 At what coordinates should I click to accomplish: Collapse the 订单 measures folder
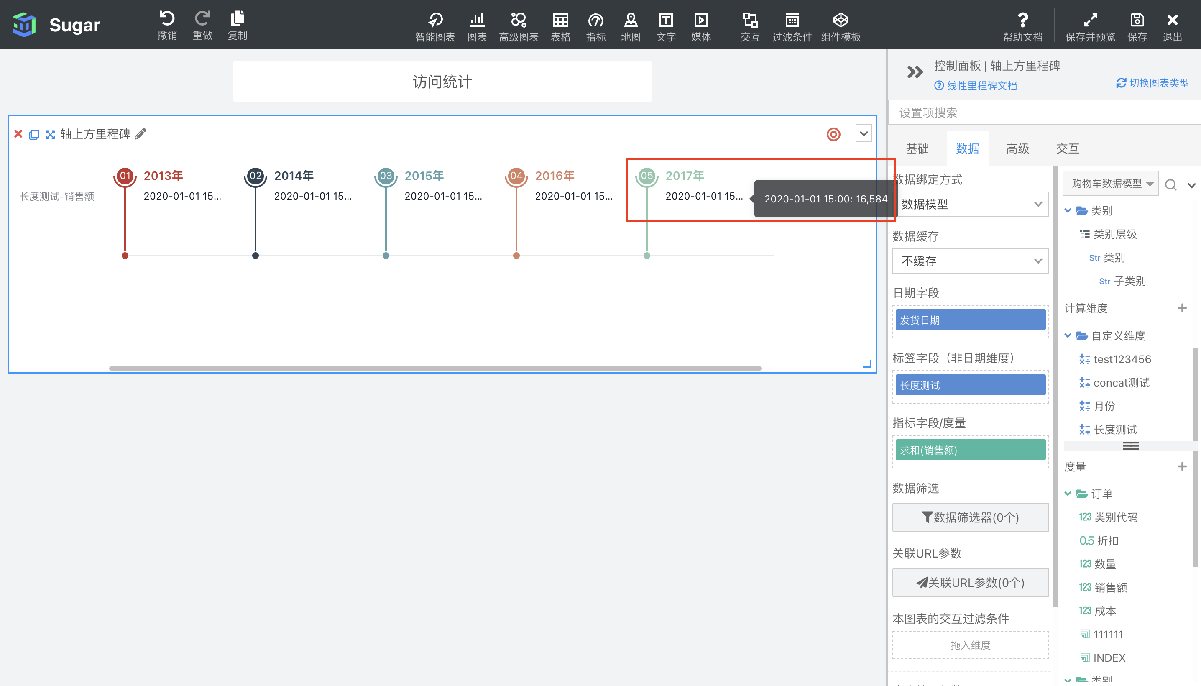coord(1068,494)
